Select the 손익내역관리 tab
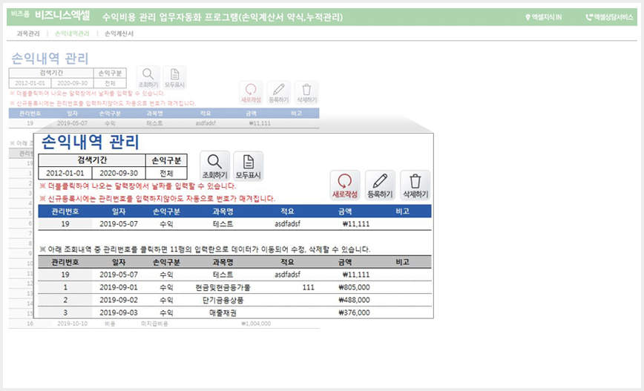644x391 pixels. tap(72, 33)
